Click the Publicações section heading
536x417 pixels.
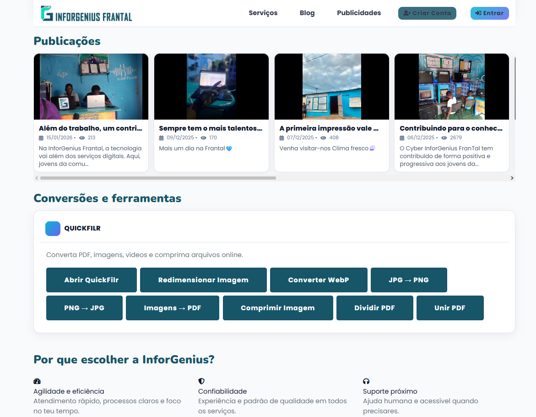67,41
